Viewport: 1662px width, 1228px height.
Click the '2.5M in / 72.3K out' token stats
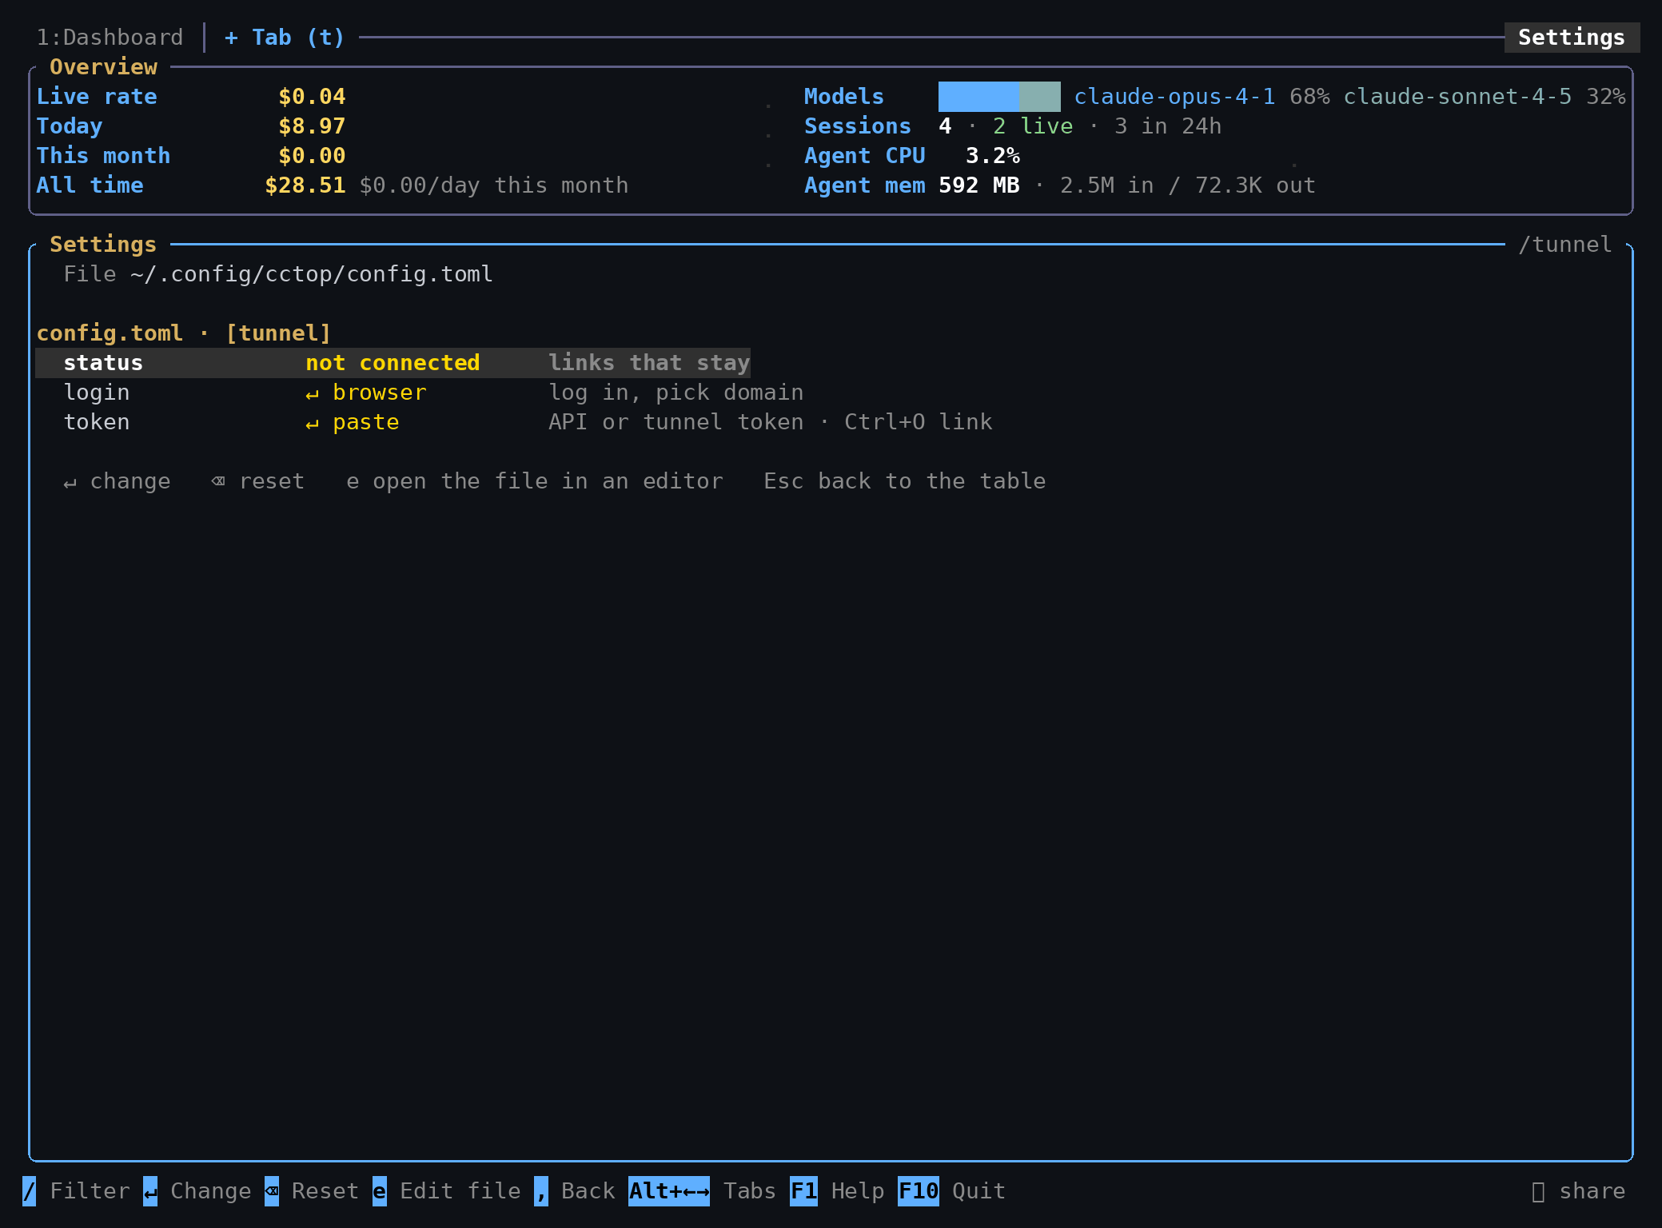tap(1188, 185)
